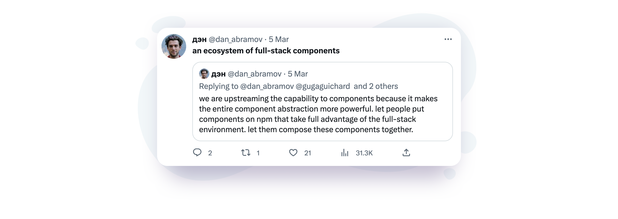The width and height of the screenshot is (618, 219).
Task: Open the quoted tweet body text
Action: [318, 114]
